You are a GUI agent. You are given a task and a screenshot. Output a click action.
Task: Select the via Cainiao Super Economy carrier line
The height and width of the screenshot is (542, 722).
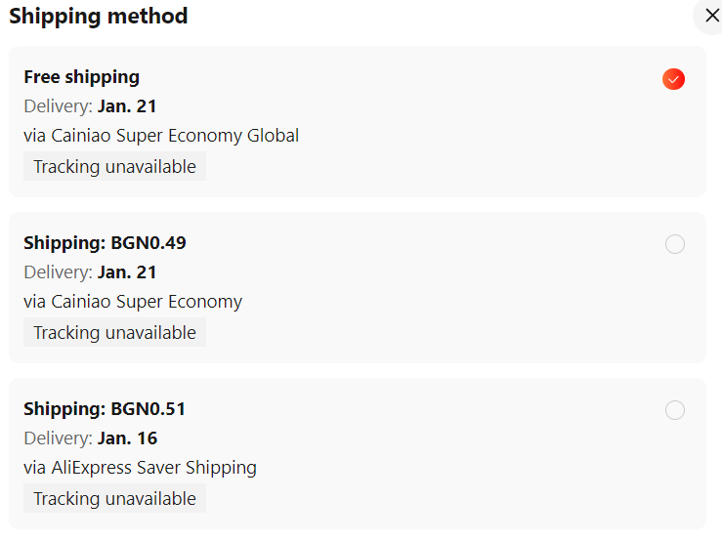pyautogui.click(x=133, y=302)
